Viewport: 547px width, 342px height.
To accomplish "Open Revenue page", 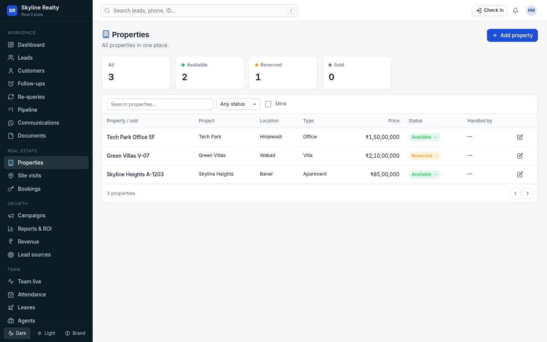I will 46,242.
